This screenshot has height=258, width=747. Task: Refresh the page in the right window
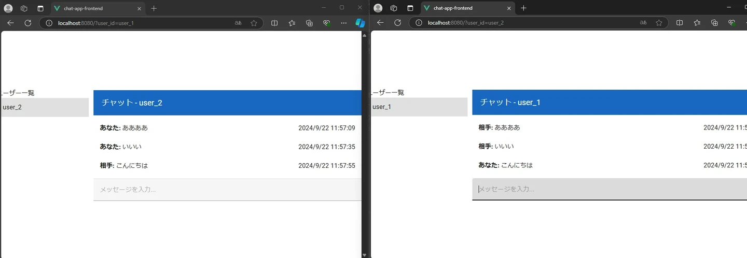click(398, 23)
